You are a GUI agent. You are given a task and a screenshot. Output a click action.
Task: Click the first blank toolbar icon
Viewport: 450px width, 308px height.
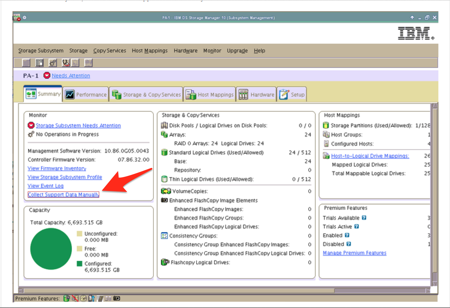click(26, 63)
